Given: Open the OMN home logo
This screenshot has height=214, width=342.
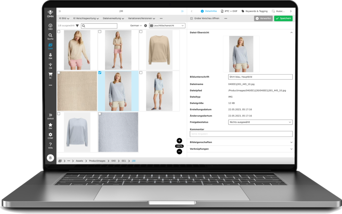Looking at the screenshot, I should [50, 14].
